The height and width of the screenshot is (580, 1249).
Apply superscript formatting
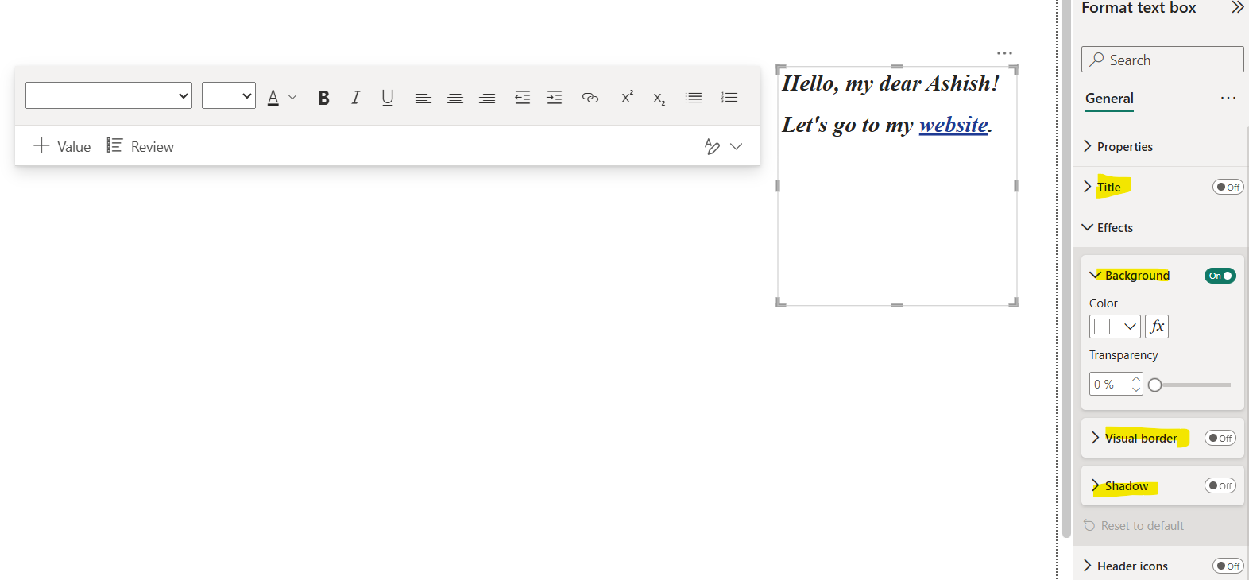pyautogui.click(x=627, y=97)
